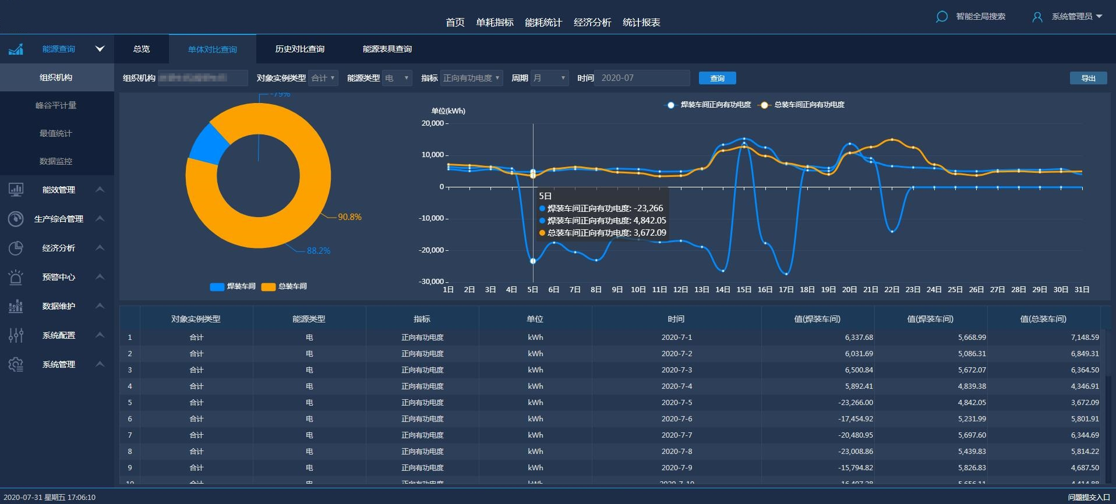This screenshot has height=504, width=1116.
Task: Expand the 生产综合管理 menu chevron
Action: (x=100, y=218)
